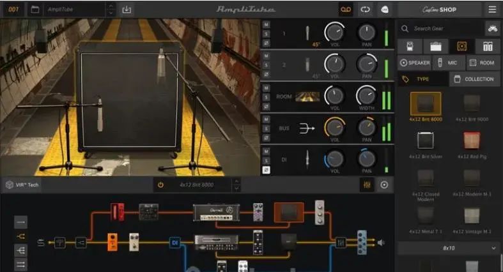Click the BUS channel VOL knob
Screen dimensions: 503x272
click(x=334, y=128)
